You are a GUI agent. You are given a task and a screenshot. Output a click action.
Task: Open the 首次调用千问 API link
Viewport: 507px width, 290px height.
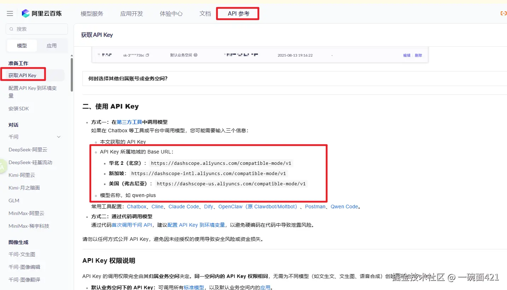click(132, 225)
